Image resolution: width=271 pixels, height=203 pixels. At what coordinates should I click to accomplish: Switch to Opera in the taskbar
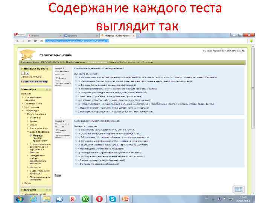[99, 199]
